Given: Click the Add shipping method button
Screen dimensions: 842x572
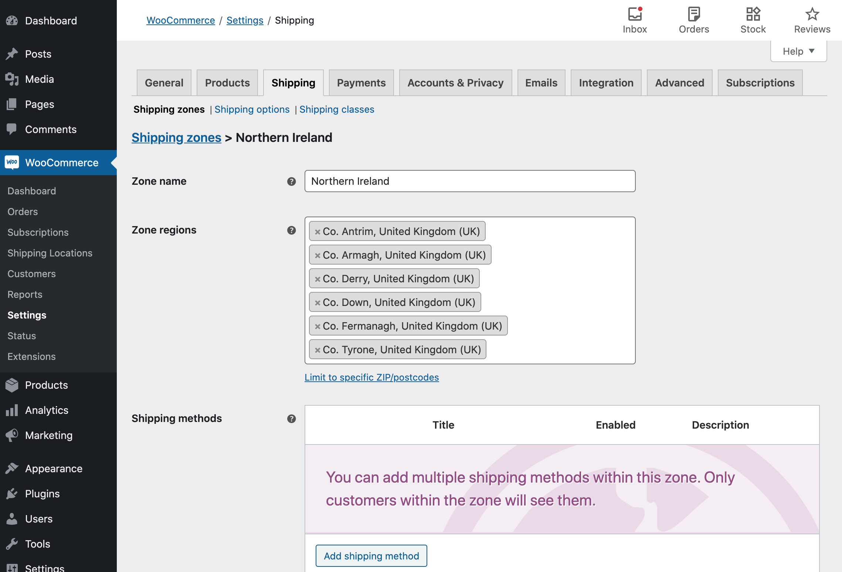Looking at the screenshot, I should (x=371, y=556).
